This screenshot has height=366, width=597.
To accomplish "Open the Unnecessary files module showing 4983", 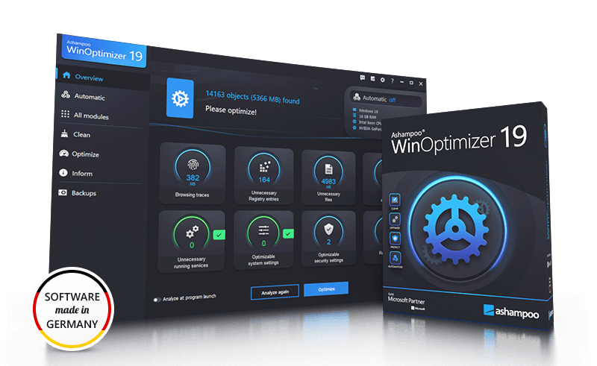I will click(328, 177).
